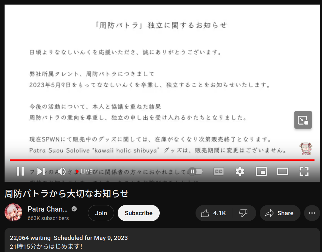Click 'Scheduled for May 9, 2023' text
Viewport: 322px width, 252px height.
pyautogui.click(x=91, y=238)
